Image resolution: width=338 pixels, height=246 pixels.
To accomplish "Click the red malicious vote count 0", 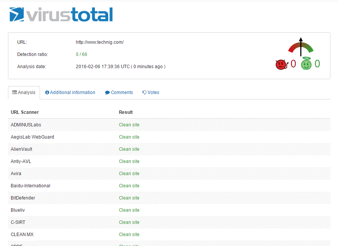I will click(293, 64).
